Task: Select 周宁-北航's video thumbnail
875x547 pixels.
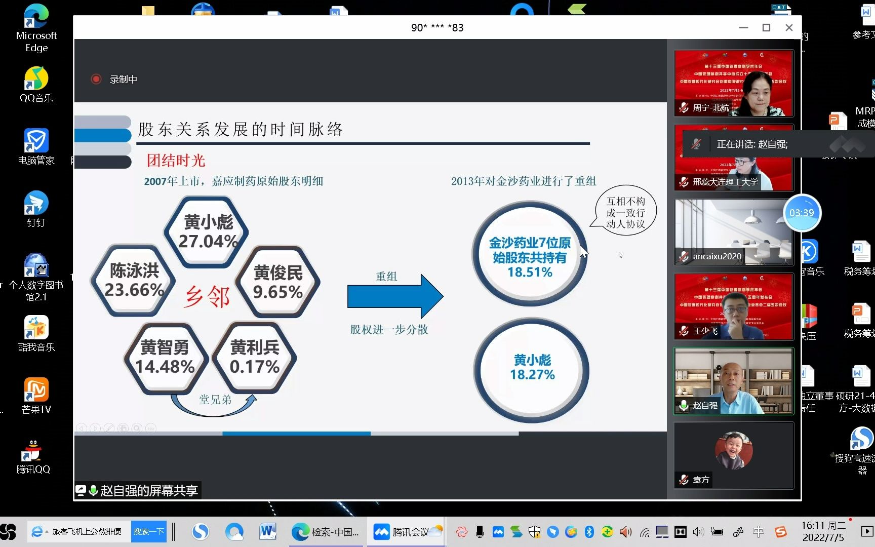Action: click(733, 83)
